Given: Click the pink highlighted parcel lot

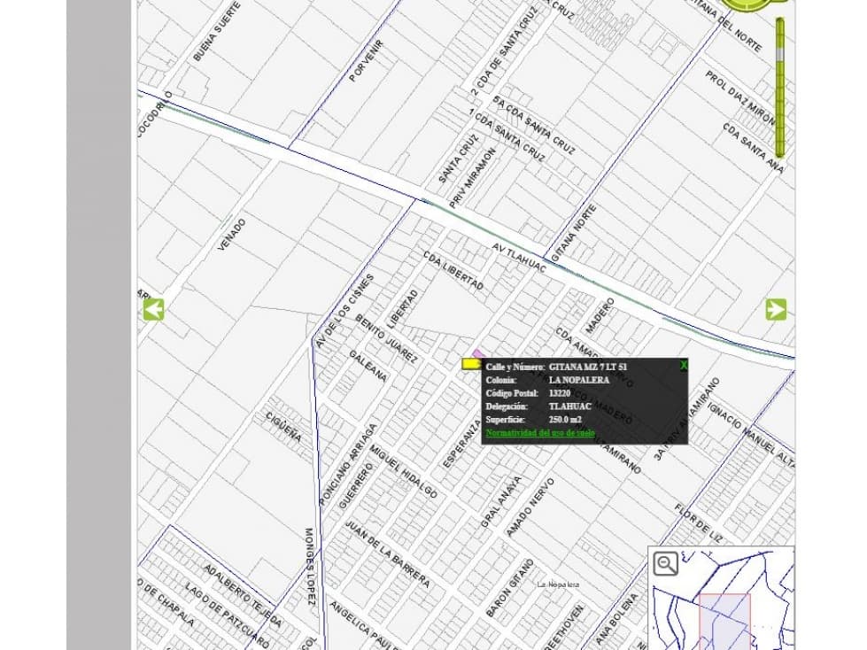Looking at the screenshot, I should [x=478, y=353].
